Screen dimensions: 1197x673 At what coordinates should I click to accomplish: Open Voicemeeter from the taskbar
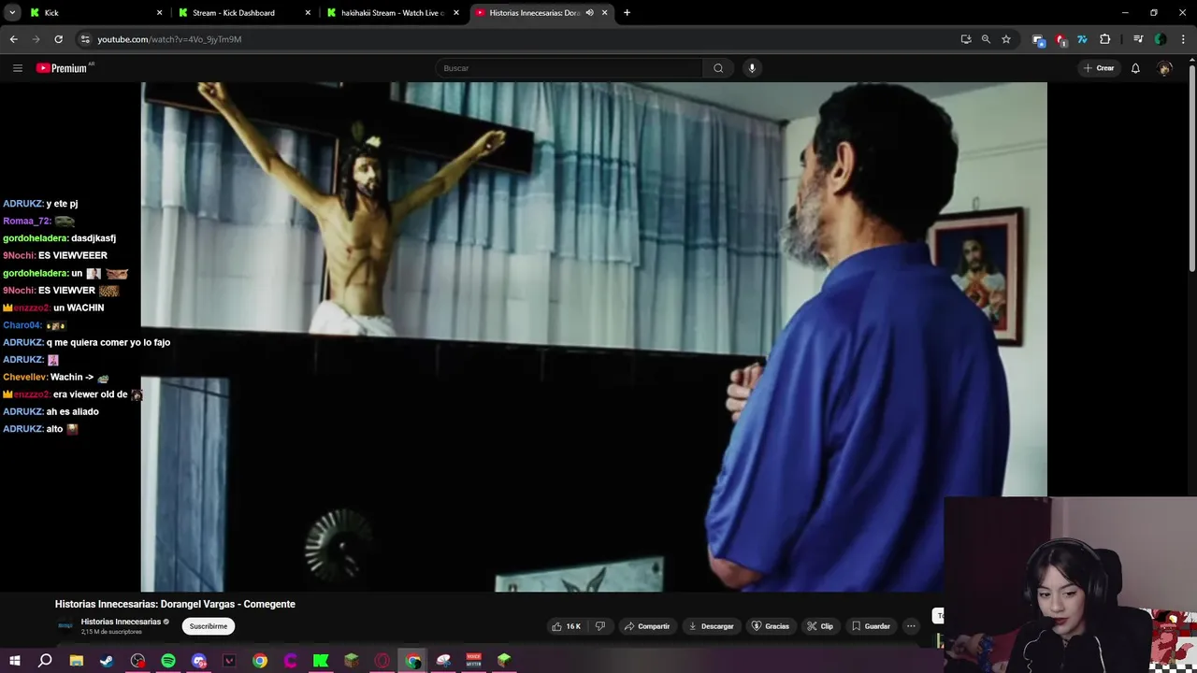[x=473, y=661]
